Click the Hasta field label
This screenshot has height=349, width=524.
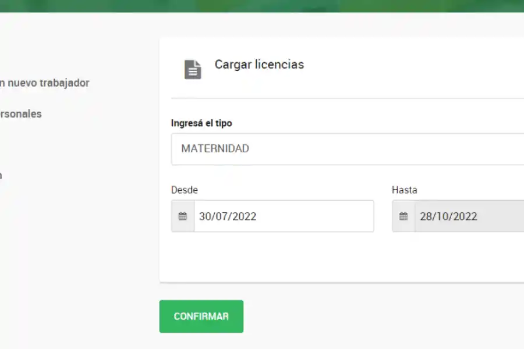point(404,190)
